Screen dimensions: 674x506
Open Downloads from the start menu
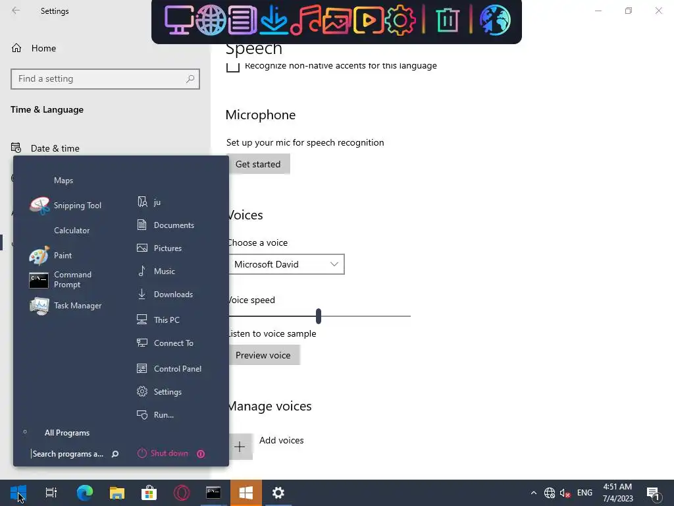pos(165,295)
